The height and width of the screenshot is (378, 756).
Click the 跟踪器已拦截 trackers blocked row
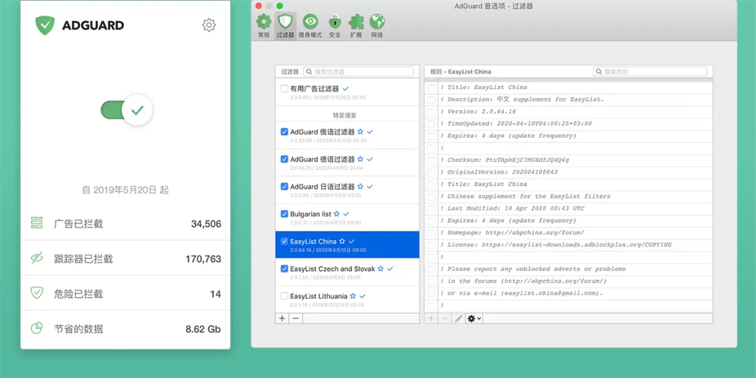[125, 259]
